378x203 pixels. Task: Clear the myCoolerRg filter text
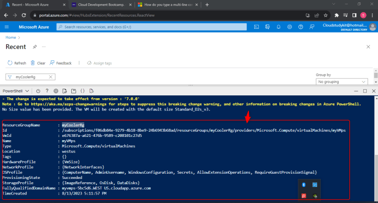point(51,77)
